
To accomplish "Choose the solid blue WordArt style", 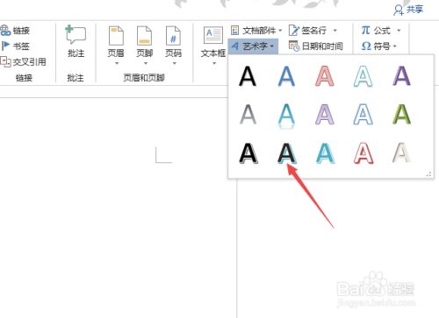I will coord(286,76).
